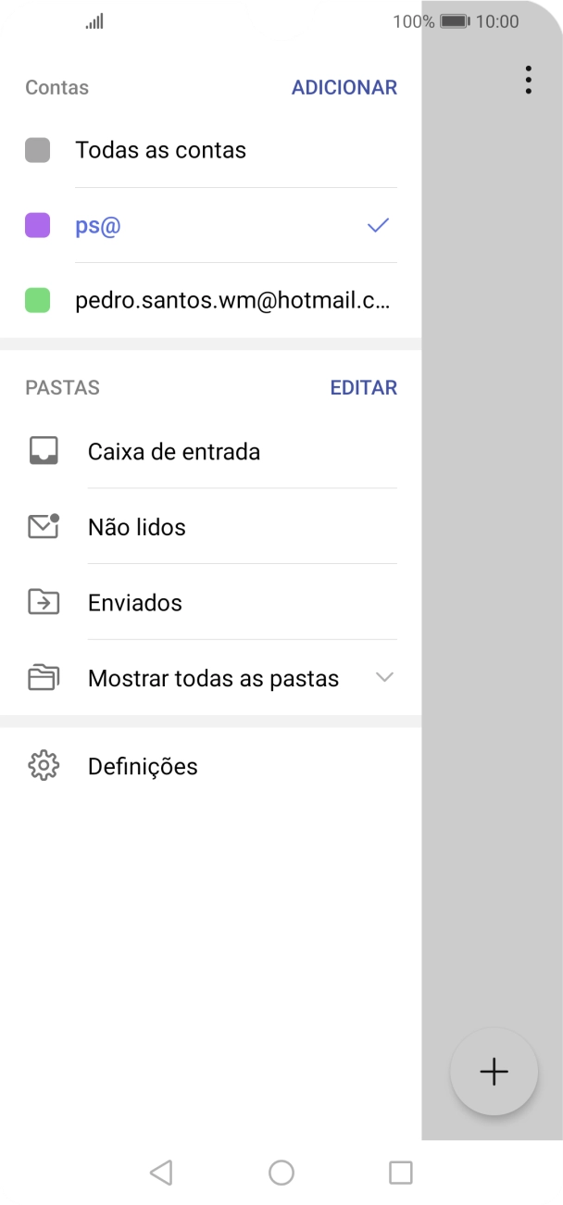The image size is (563, 1205).
Task: Click the ADICIONAR link
Action: (x=344, y=87)
